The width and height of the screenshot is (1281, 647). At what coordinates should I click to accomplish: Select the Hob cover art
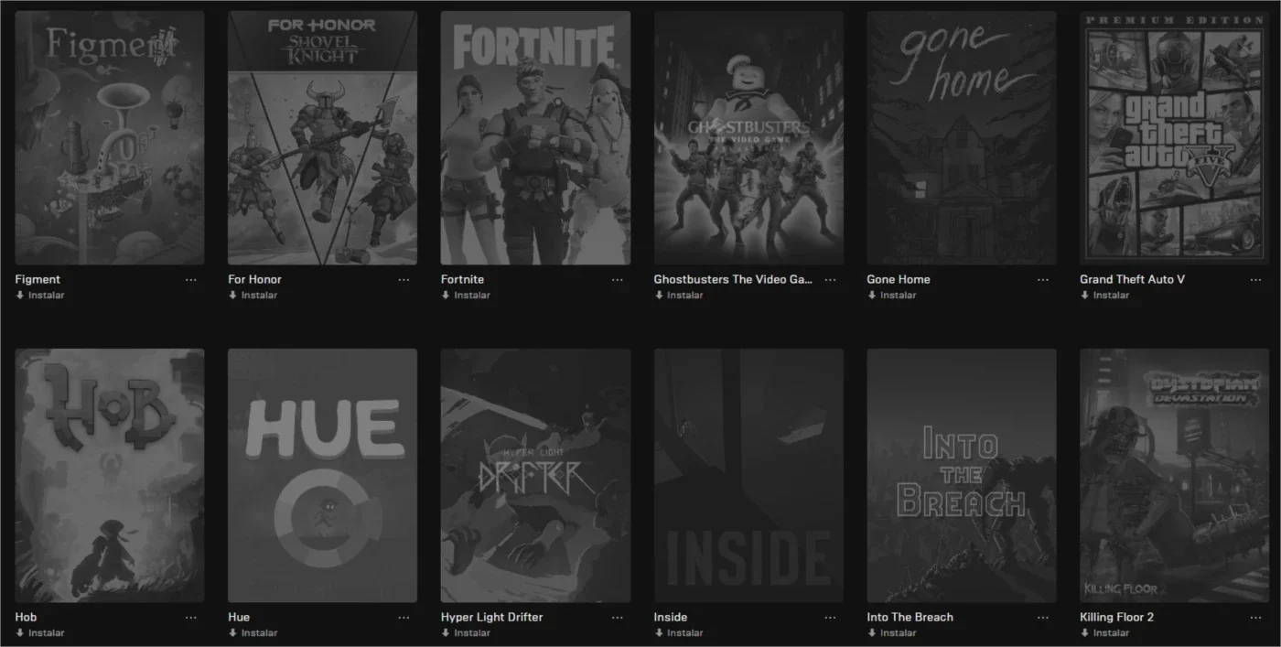click(110, 476)
